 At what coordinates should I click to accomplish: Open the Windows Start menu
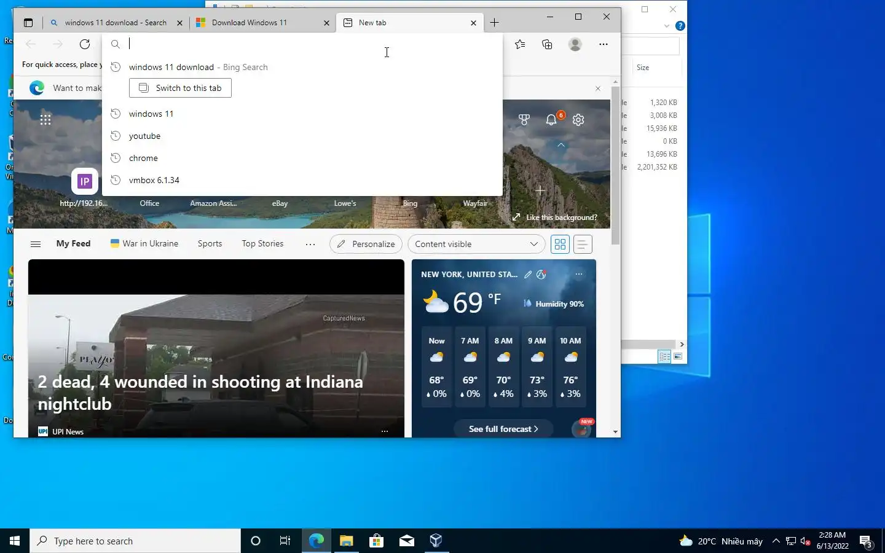(15, 541)
